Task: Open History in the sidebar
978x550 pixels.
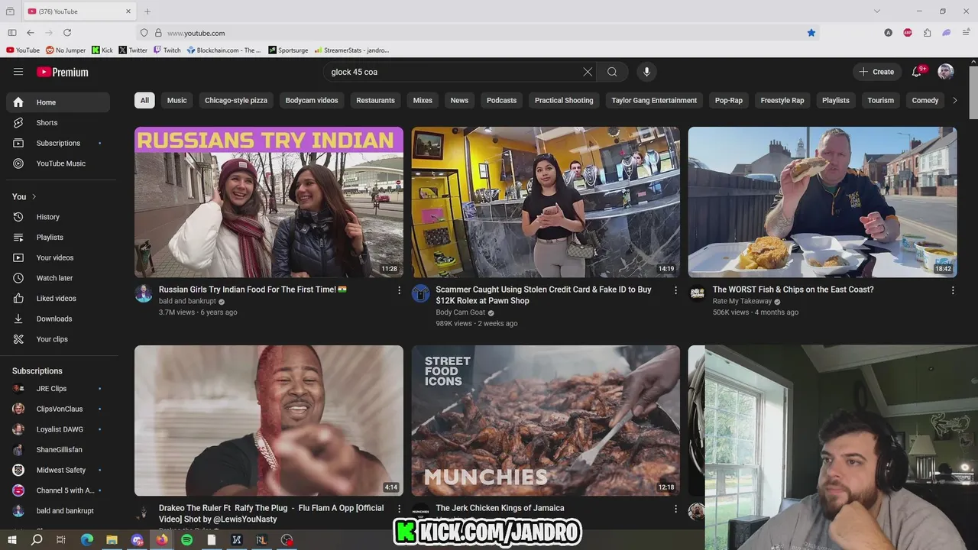Action: pos(58,217)
